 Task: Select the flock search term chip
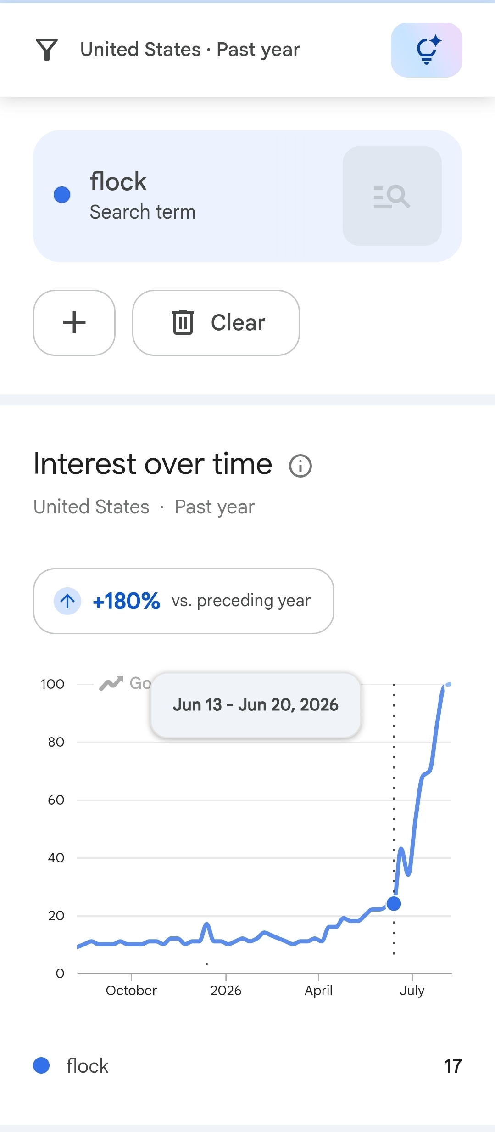click(x=248, y=196)
